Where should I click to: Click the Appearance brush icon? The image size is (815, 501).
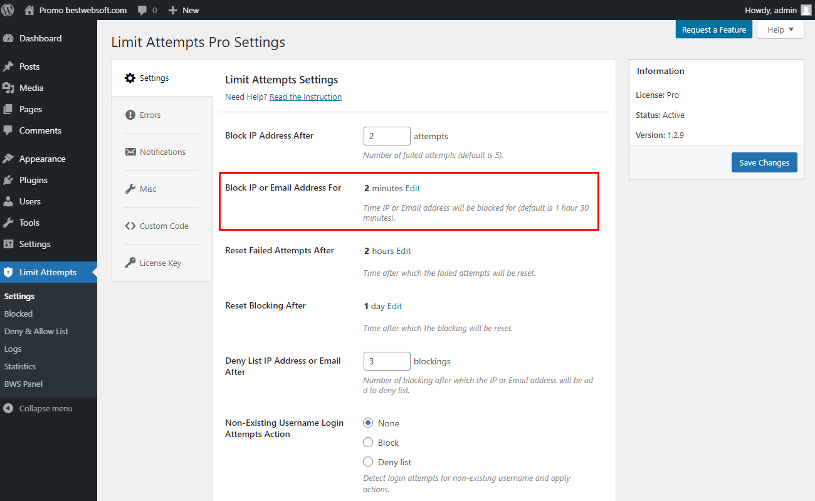pyautogui.click(x=8, y=159)
